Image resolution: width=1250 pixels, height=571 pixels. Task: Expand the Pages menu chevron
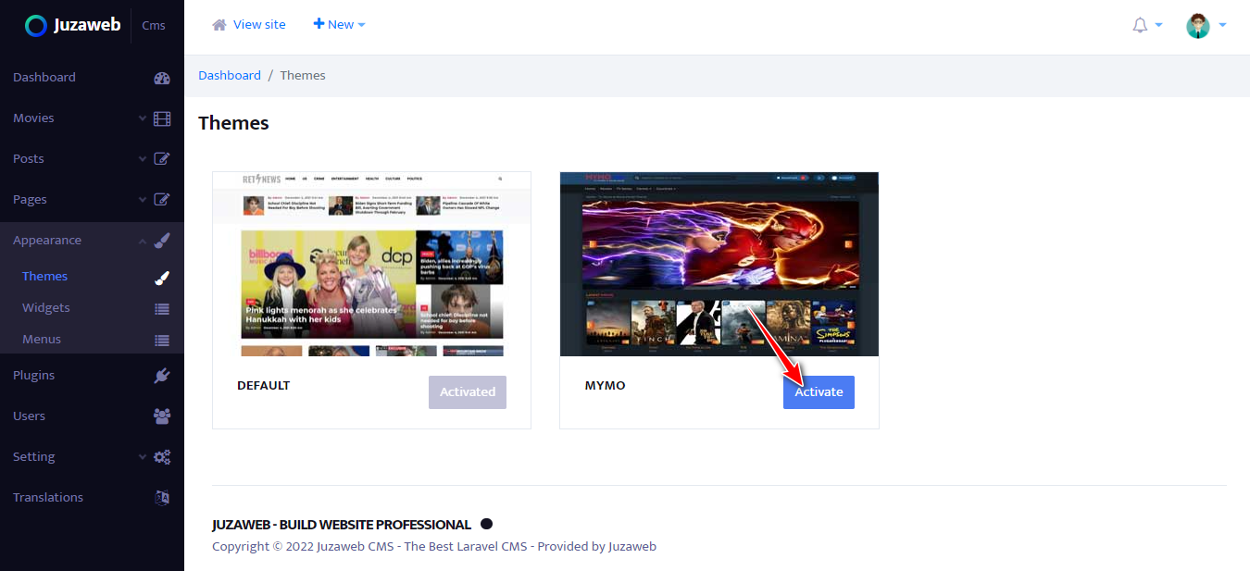143,200
